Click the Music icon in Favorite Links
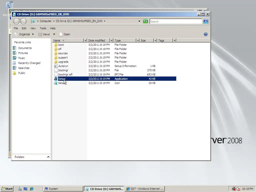 (14, 58)
